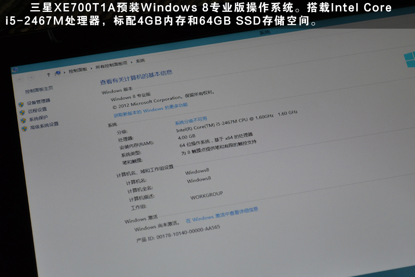
Task: Click the 分级: label
Action: tap(122, 132)
